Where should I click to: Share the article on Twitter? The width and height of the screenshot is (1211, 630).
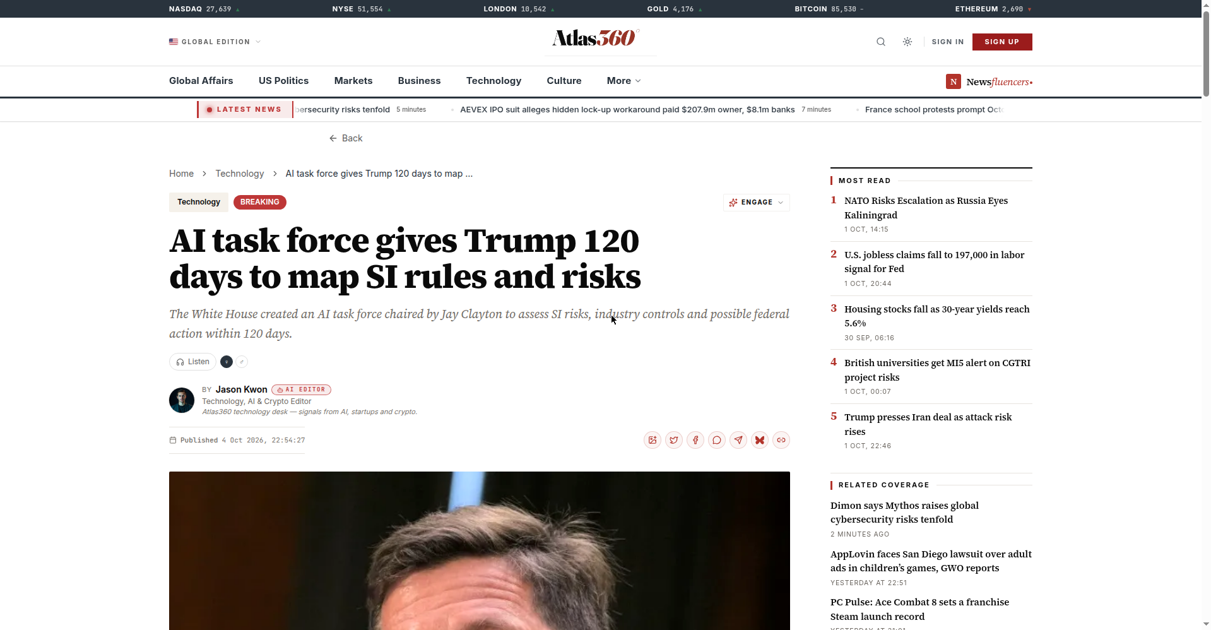pos(674,440)
